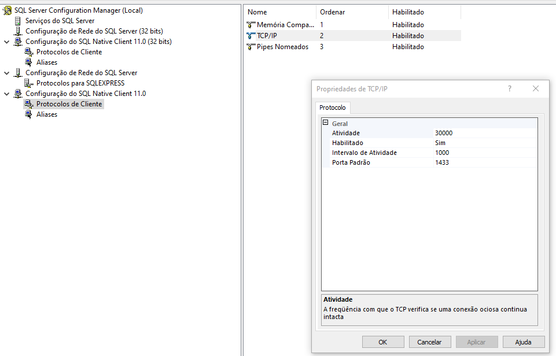Click the OK button
Image resolution: width=556 pixels, height=356 pixels.
(x=383, y=342)
